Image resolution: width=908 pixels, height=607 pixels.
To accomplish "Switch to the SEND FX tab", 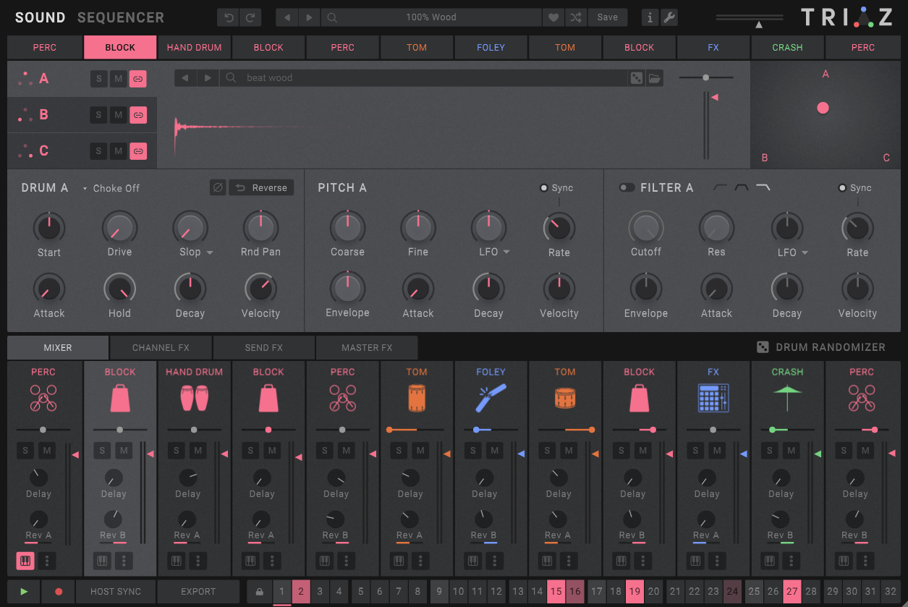I will [263, 347].
